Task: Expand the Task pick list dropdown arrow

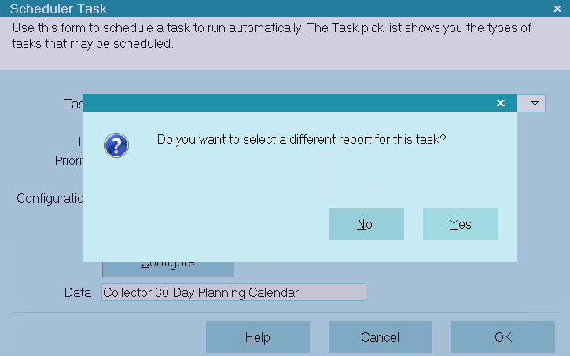Action: (x=535, y=103)
